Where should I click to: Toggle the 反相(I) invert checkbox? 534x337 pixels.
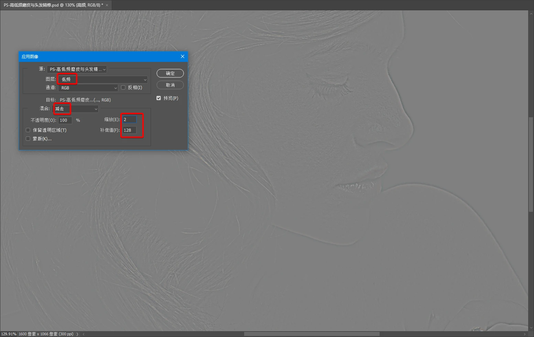[x=123, y=88]
